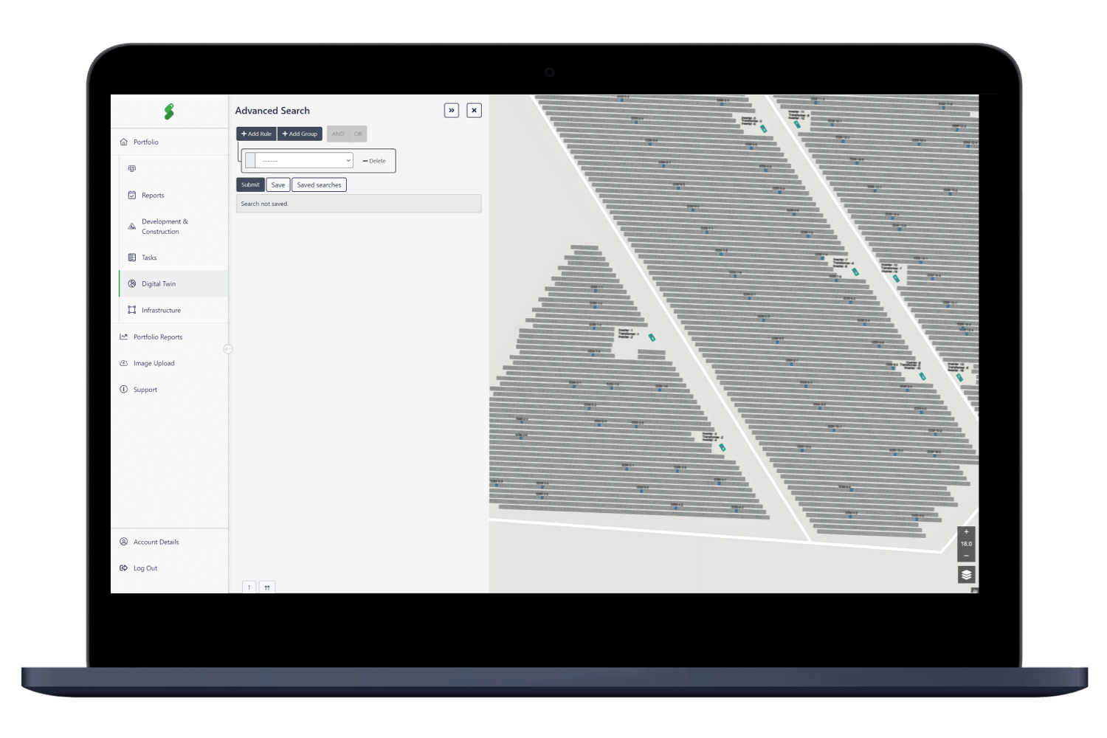Collapse the Advanced Search panel with double-arrow

tap(452, 110)
